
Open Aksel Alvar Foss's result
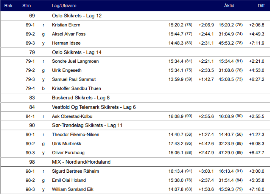(69, 34)
